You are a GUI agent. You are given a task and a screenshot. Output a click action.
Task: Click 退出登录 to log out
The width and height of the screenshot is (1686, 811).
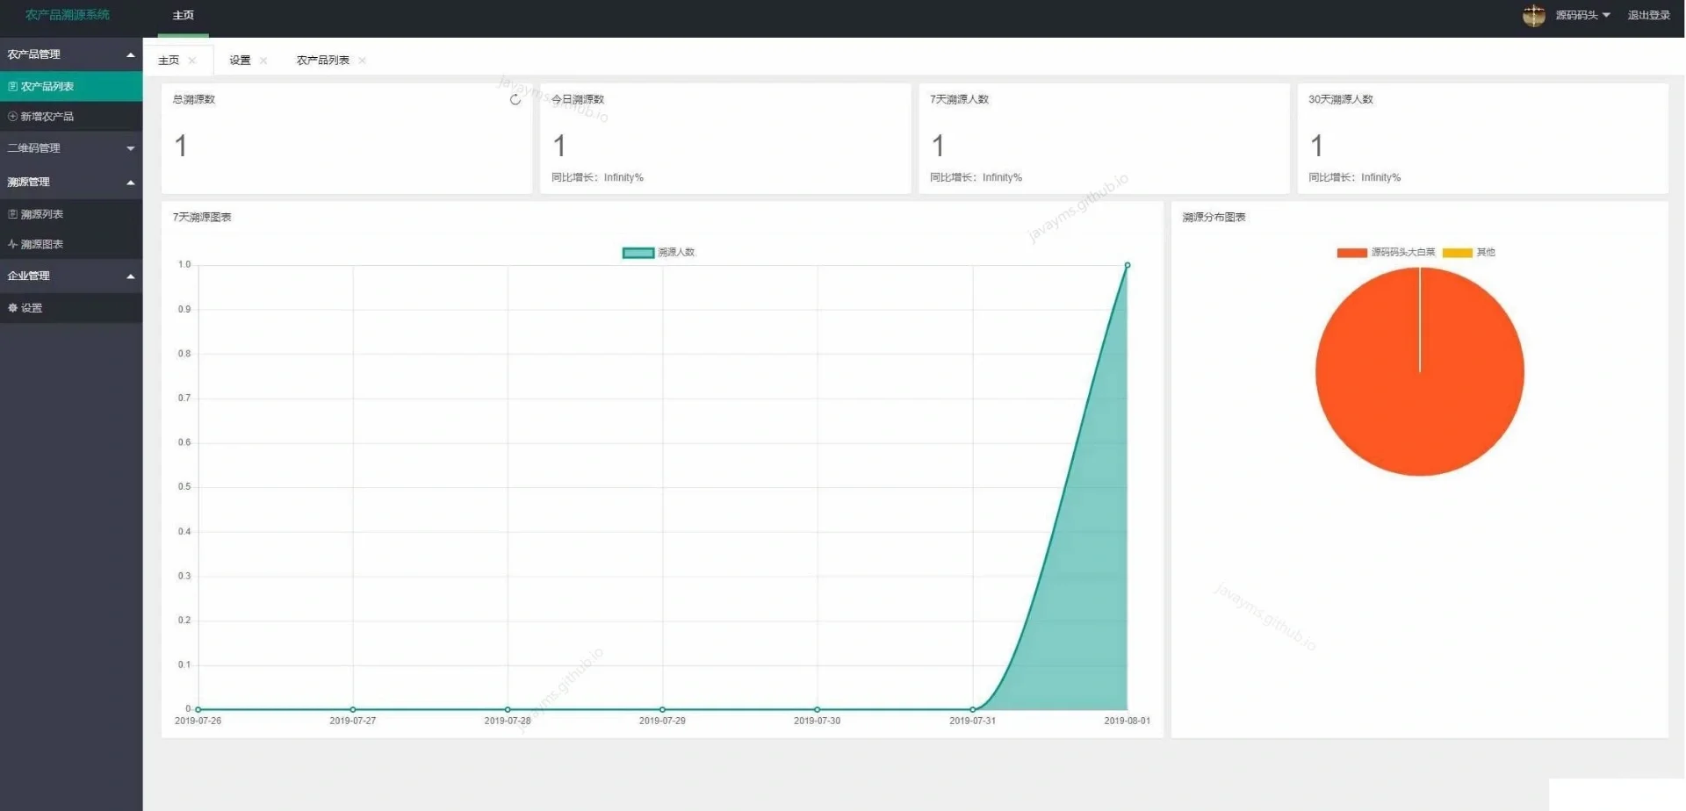coord(1648,15)
